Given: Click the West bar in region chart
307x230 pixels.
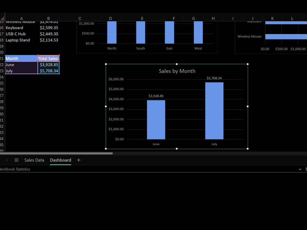Looking at the screenshot, I should tap(198, 32).
